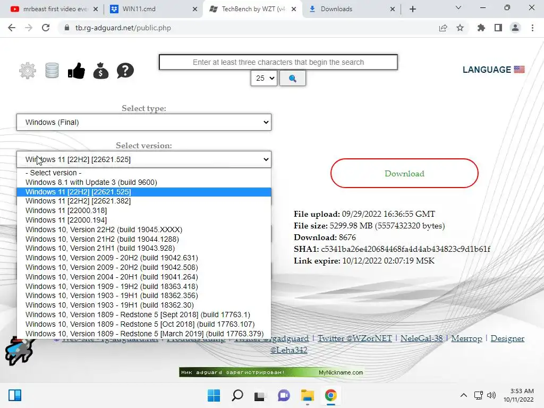Click the money bag donate icon
The height and width of the screenshot is (408, 544).
(100, 71)
